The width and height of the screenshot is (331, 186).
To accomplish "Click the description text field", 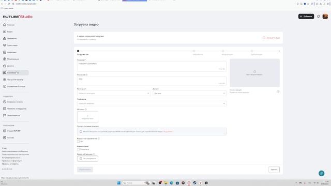I will click(x=152, y=81).
